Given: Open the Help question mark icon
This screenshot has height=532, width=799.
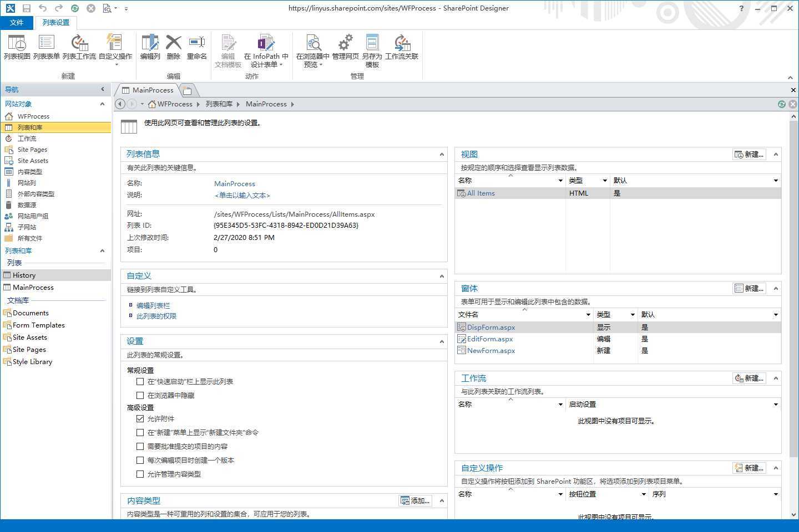Looking at the screenshot, I should click(741, 8).
